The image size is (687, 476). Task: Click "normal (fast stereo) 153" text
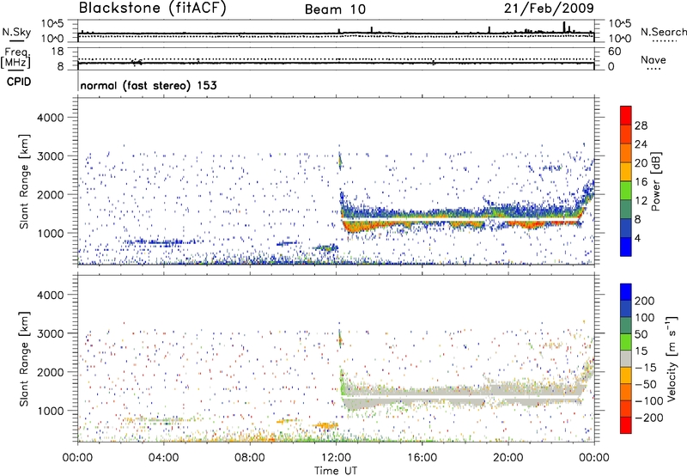149,85
